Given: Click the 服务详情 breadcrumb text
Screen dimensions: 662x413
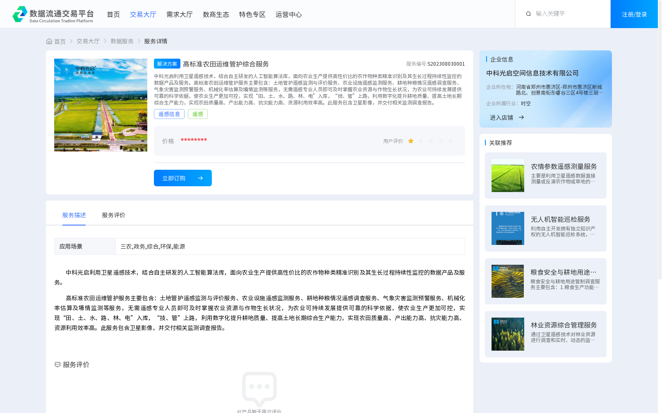Looking at the screenshot, I should (x=156, y=41).
